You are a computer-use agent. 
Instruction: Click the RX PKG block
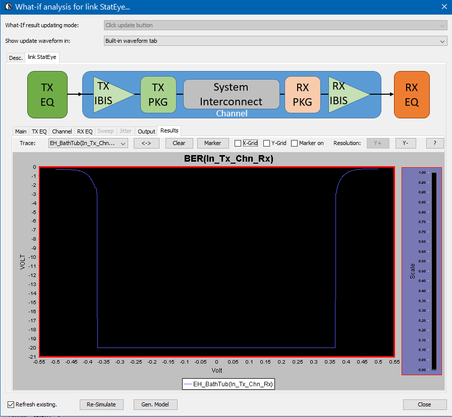tap(302, 94)
